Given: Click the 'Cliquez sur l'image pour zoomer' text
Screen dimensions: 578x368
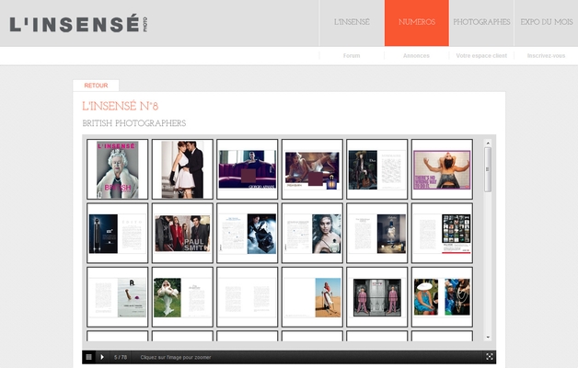Looking at the screenshot, I should coord(176,357).
